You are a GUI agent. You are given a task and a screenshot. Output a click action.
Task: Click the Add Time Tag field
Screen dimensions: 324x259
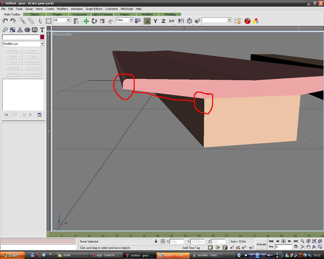(x=194, y=248)
